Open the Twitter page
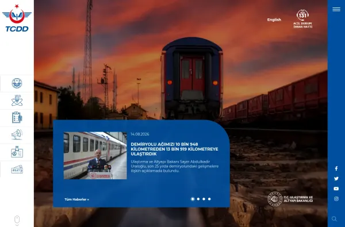 point(336,179)
